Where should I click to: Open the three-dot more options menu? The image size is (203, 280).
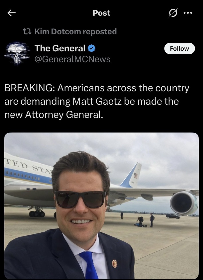pos(188,13)
